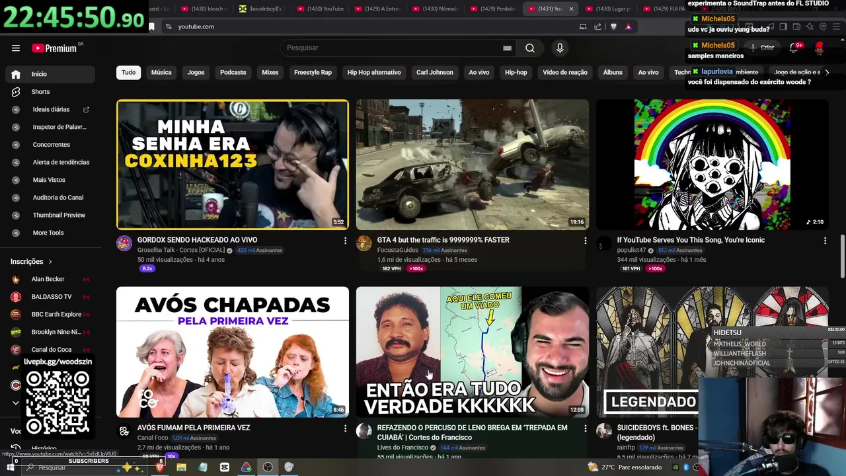Open the account avatar menu
Image resolution: width=846 pixels, height=476 pixels.
[820, 48]
